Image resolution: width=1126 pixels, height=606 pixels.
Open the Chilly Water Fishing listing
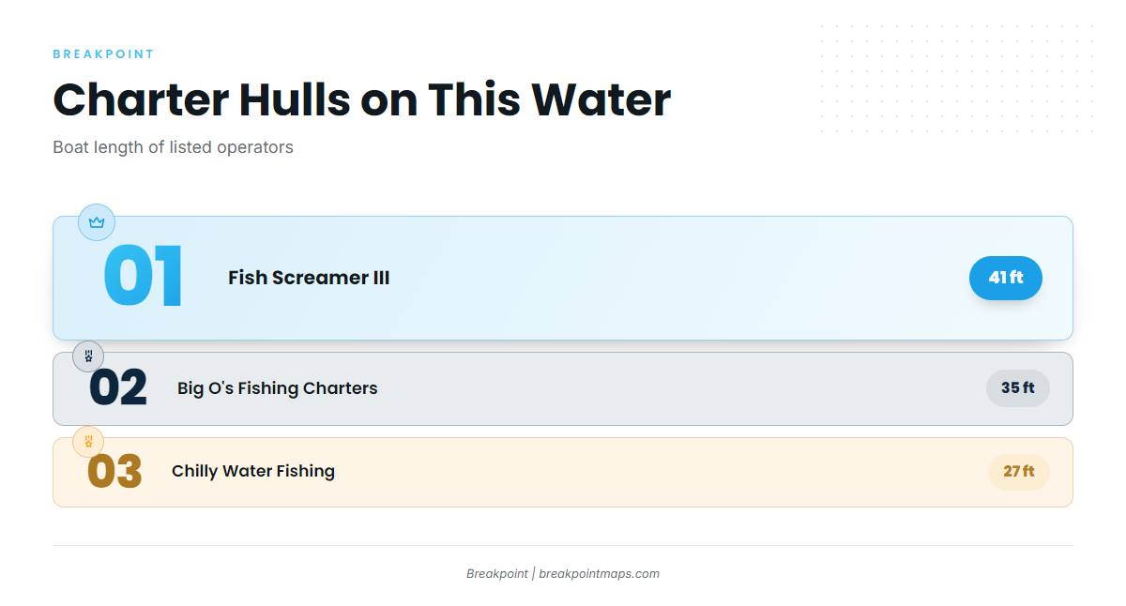253,471
